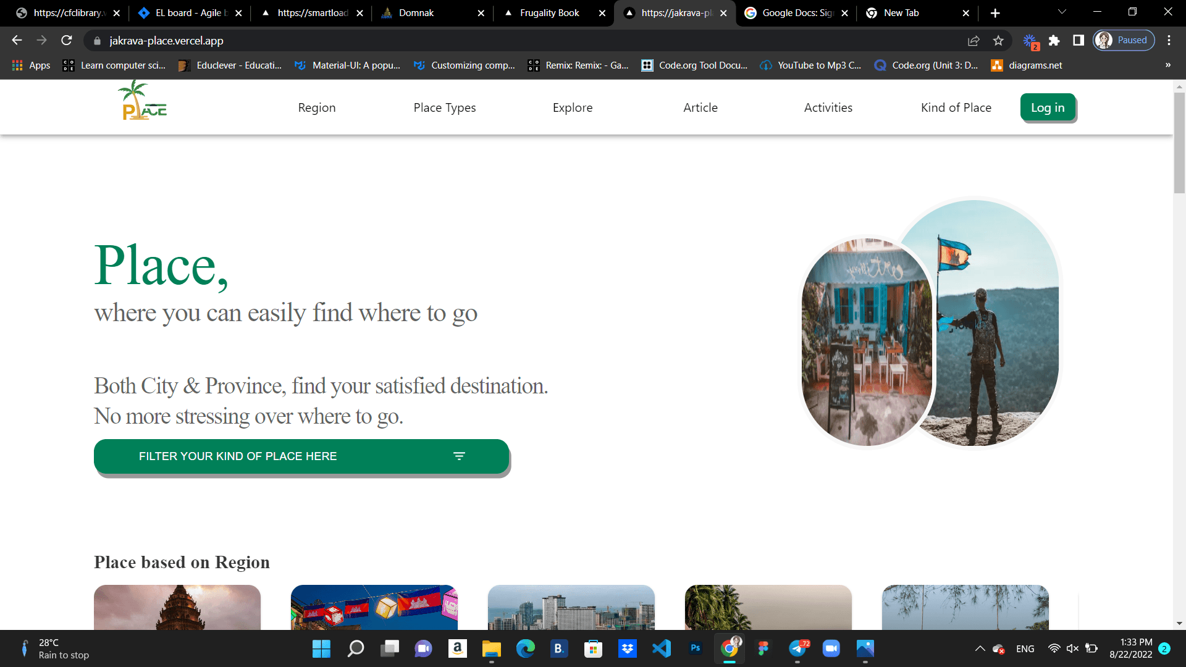The width and height of the screenshot is (1186, 667).
Task: Click the ENG language indicator
Action: coord(1025,648)
